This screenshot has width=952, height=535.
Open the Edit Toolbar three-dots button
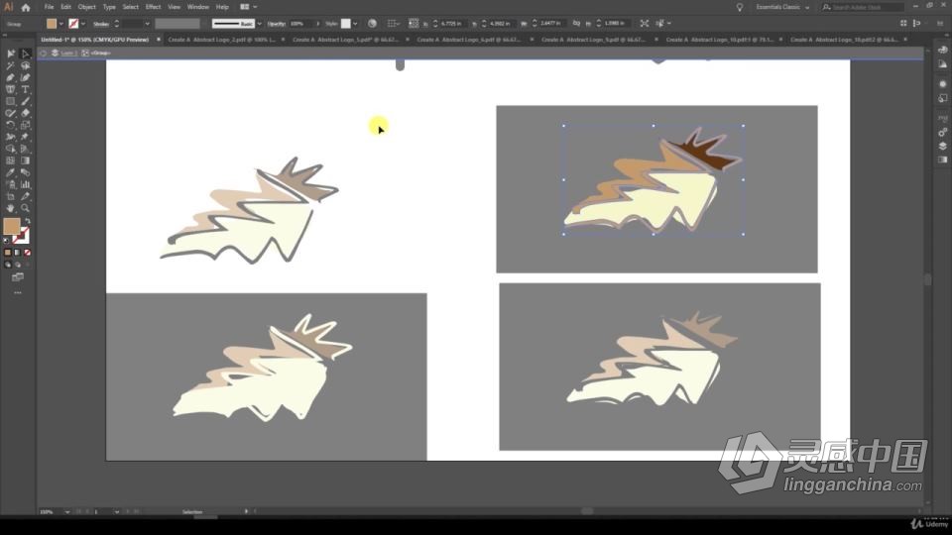(x=18, y=293)
